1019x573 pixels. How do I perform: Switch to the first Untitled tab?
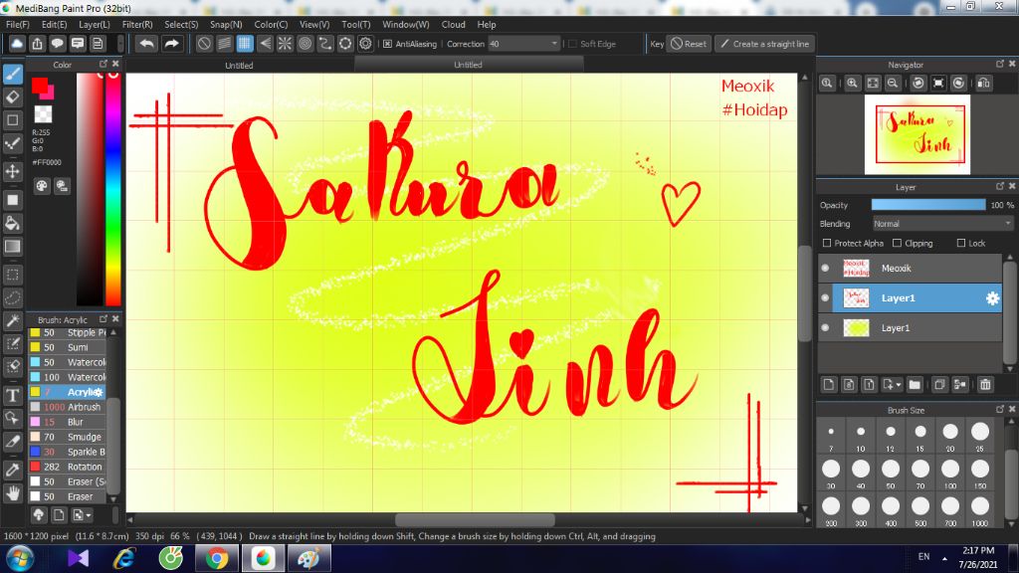click(x=239, y=65)
